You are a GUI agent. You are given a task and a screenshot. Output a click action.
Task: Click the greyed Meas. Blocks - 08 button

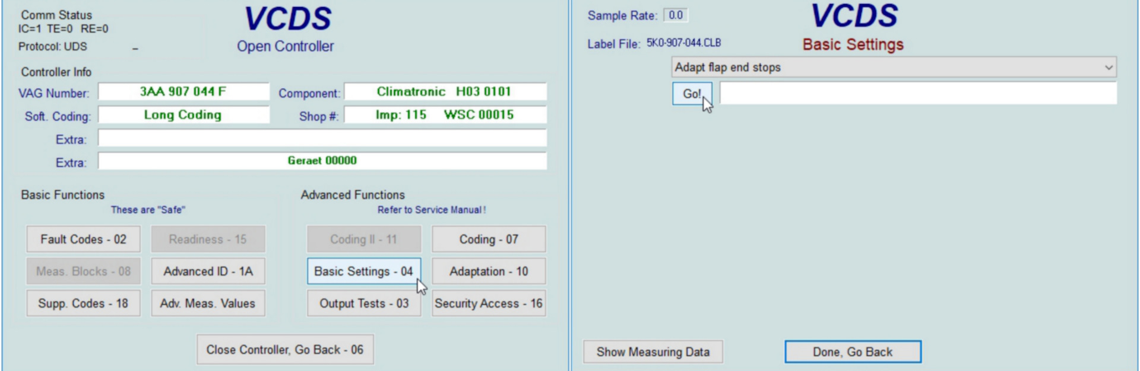click(83, 271)
